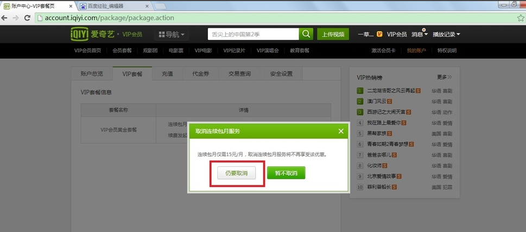Click the browser back arrow
526x232 pixels.
click(x=5, y=18)
